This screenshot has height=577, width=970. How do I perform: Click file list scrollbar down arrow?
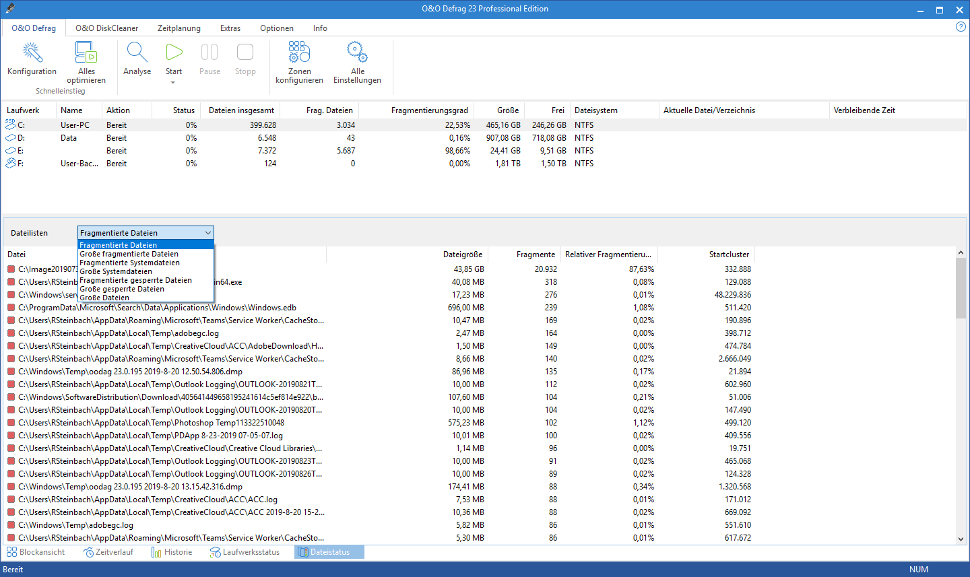(961, 539)
